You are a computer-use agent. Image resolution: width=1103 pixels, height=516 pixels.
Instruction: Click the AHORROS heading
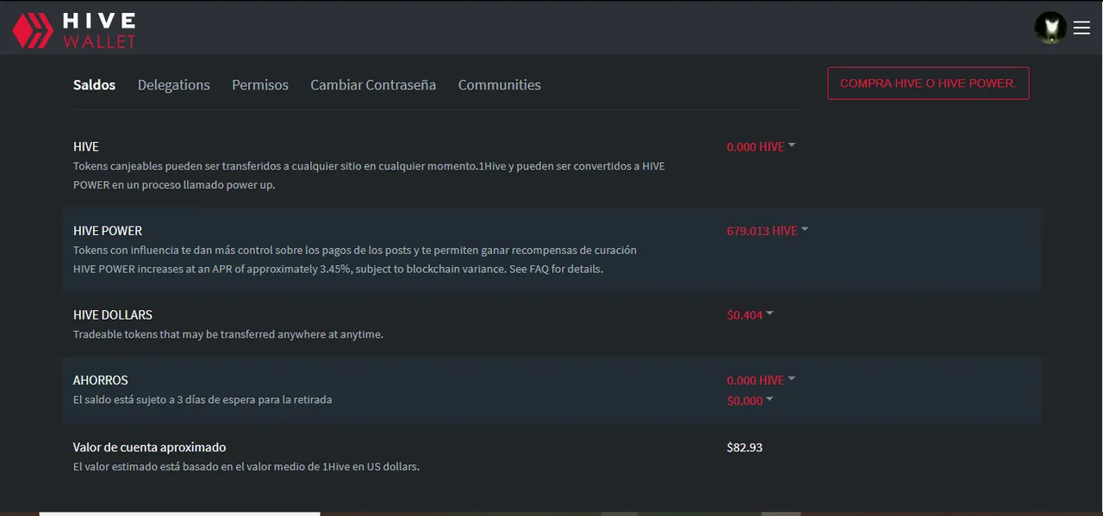[x=101, y=380]
